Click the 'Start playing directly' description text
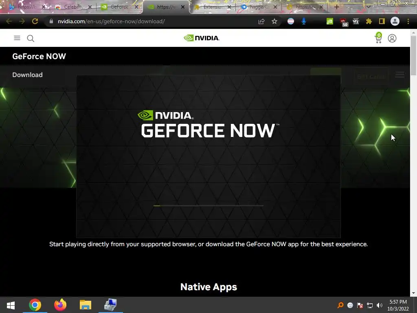417x313 pixels. click(x=208, y=244)
